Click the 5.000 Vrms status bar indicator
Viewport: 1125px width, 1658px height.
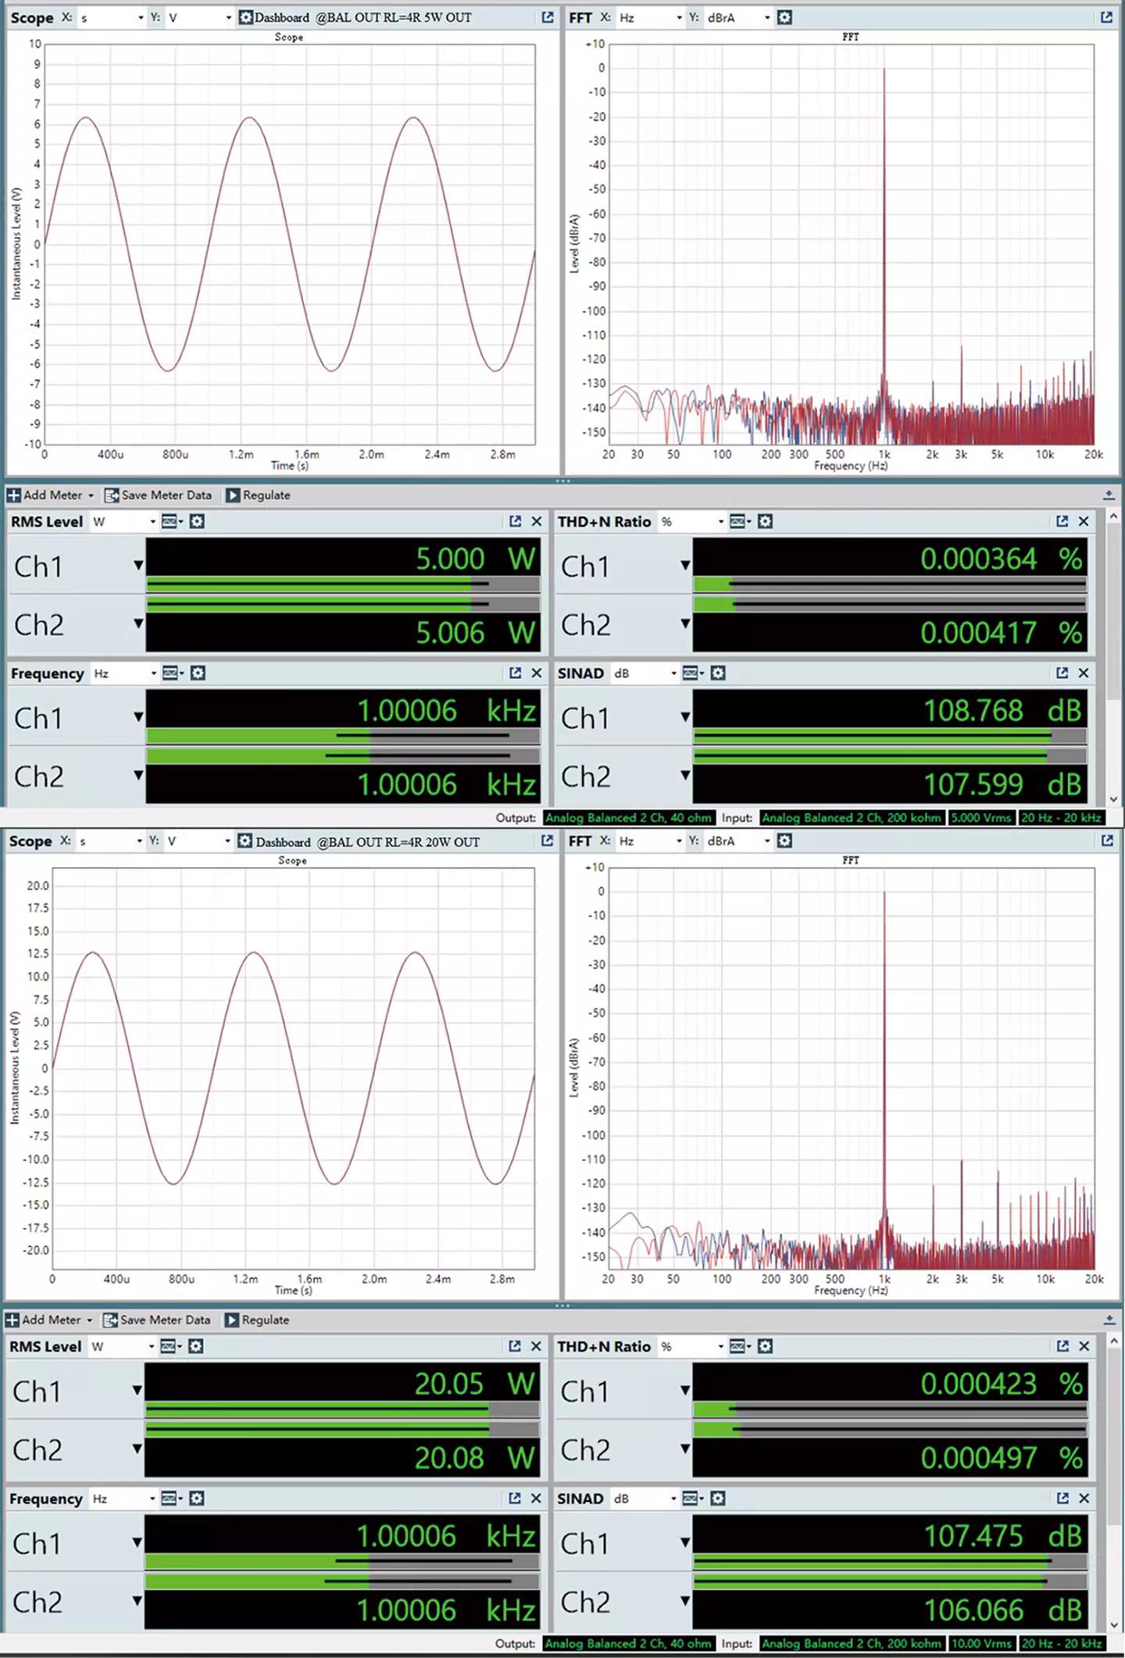click(980, 817)
